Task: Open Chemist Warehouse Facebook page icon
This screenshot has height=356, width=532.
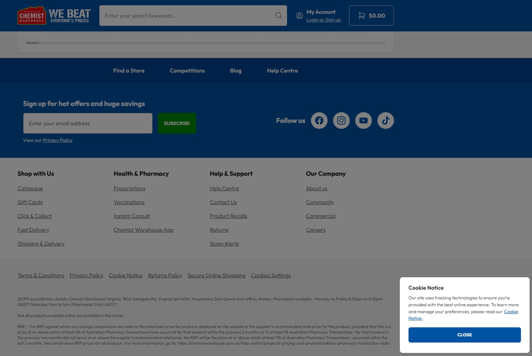Action: (x=319, y=121)
